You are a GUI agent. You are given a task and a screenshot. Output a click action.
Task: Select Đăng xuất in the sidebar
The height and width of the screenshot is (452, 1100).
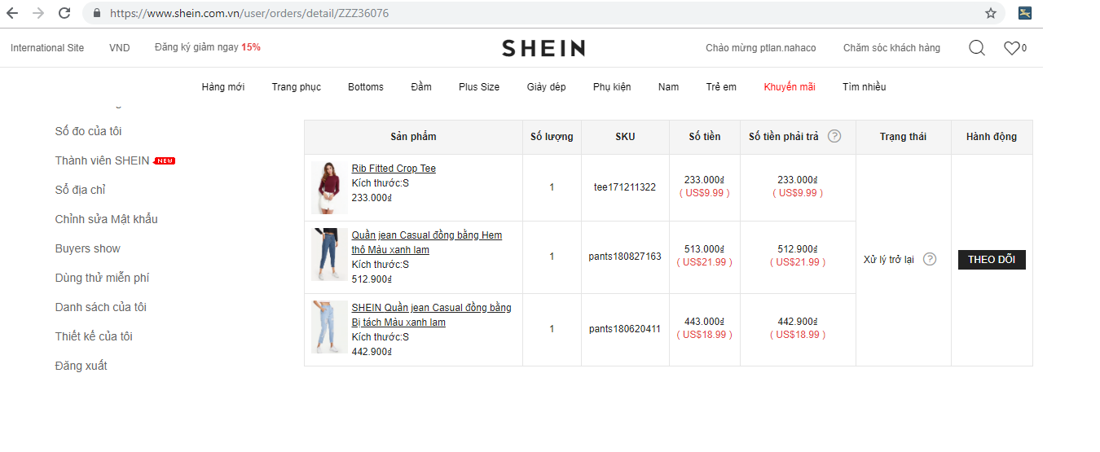(x=81, y=366)
